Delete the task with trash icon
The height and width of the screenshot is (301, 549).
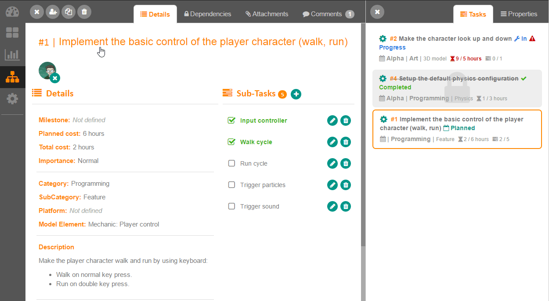[x=84, y=12]
